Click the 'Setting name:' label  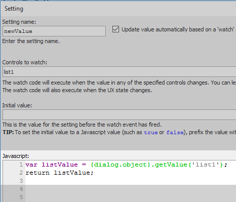point(19,22)
